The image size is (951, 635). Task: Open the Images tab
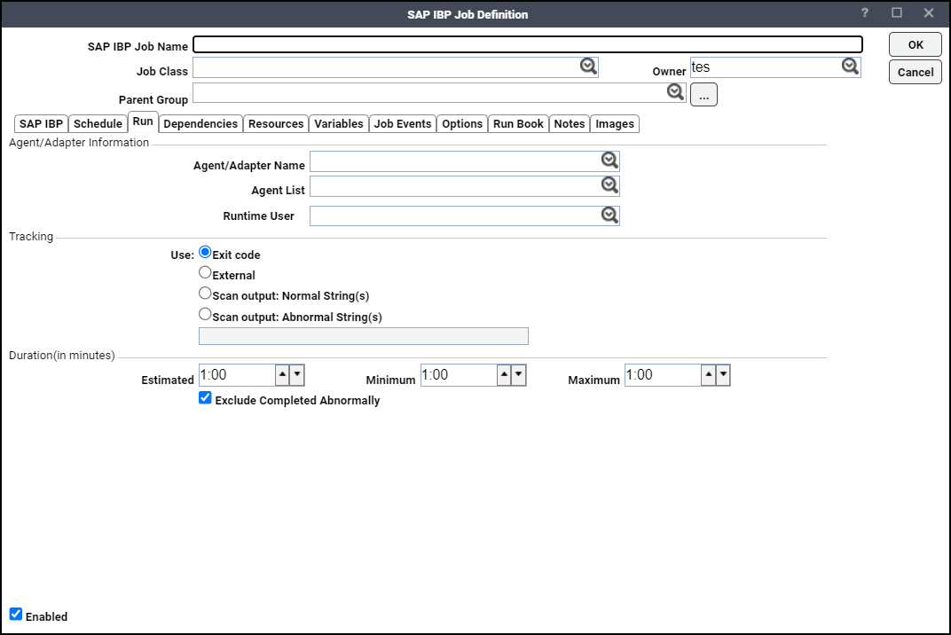coord(615,124)
